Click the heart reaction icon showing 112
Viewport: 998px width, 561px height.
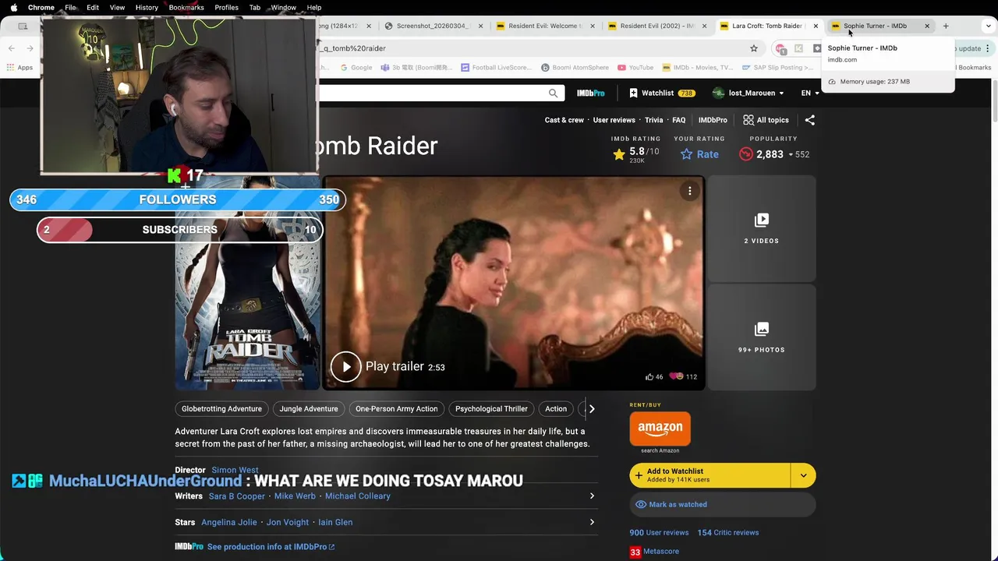click(676, 376)
